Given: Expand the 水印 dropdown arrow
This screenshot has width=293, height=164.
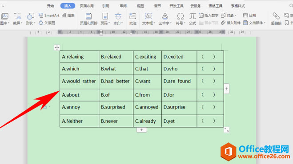Looking at the screenshot, I should tap(122, 23).
